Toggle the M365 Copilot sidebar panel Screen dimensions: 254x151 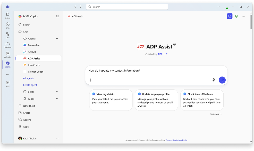(57, 16)
